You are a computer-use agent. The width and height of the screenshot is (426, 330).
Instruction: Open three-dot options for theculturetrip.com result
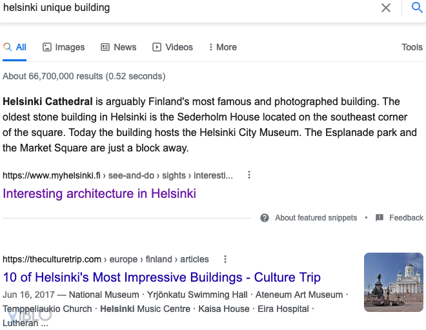(x=225, y=259)
